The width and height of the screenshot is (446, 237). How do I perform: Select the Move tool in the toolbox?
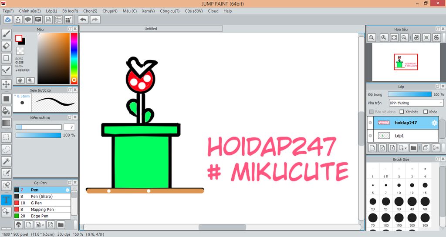[x=6, y=84]
